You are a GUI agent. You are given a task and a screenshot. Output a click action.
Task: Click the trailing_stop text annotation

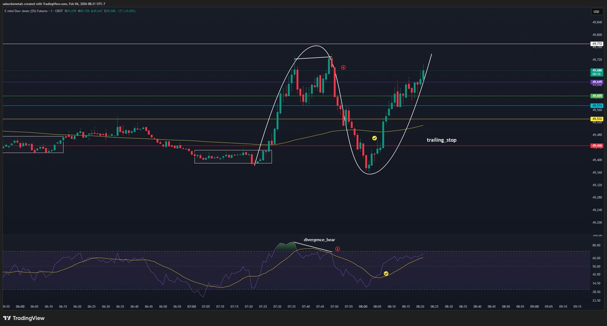click(x=442, y=140)
